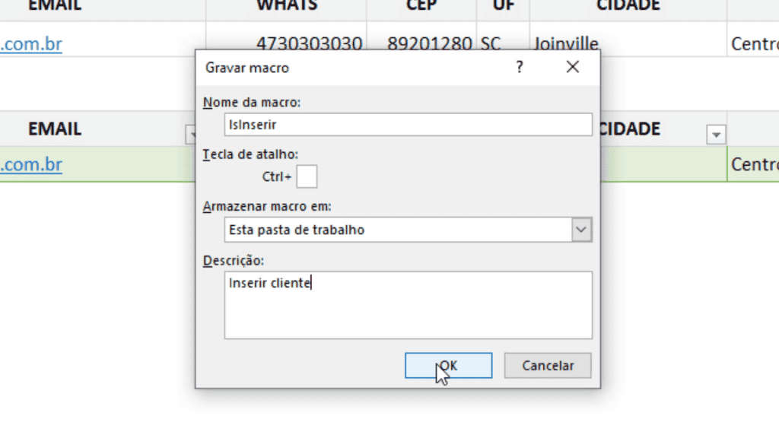Screen dimensions: 779x438
Task: Confirm the macro with the OK button
Action: [x=449, y=365]
